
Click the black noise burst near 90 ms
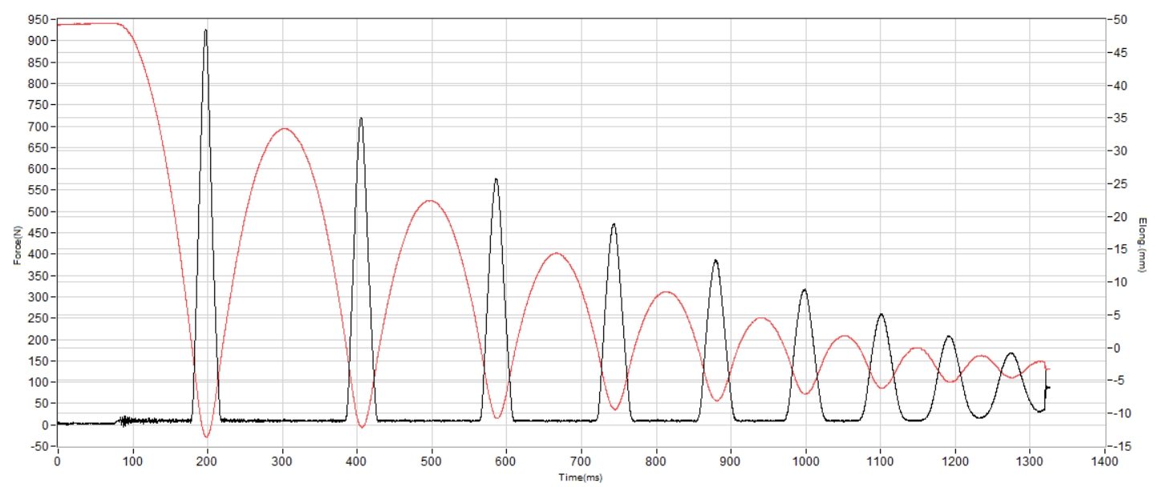point(124,420)
